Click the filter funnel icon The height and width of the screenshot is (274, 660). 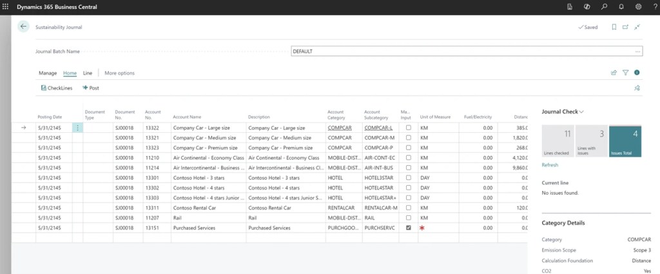pyautogui.click(x=625, y=73)
